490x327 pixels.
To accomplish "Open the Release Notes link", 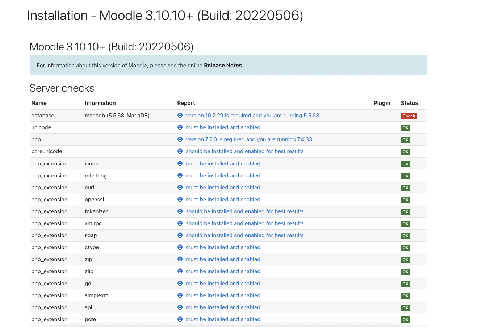I will [223, 66].
